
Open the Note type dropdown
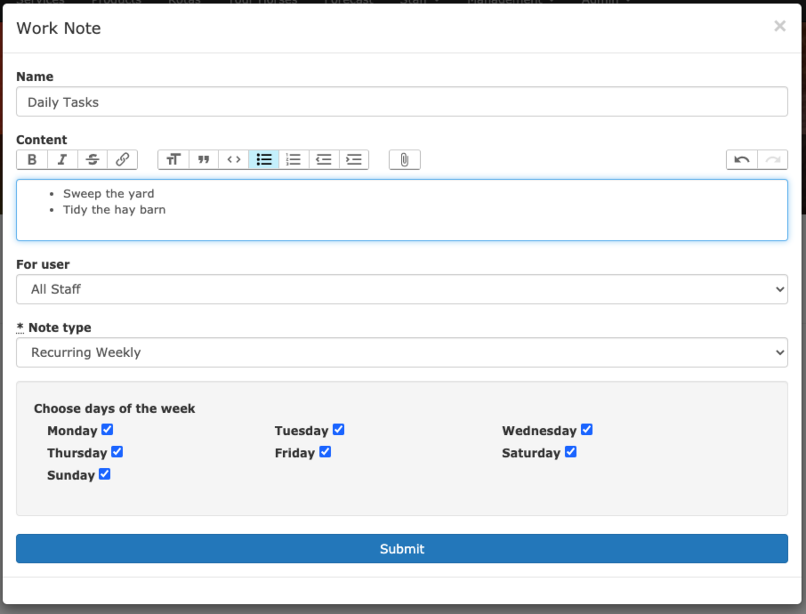402,352
